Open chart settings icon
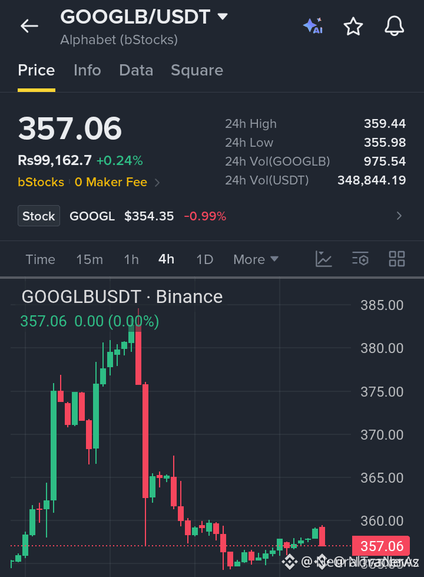Viewport: 424px width, 577px height. click(x=360, y=259)
